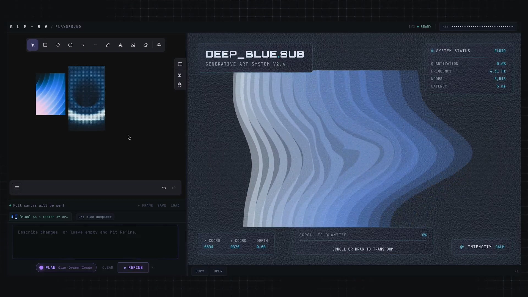Click the describe changes text field

[x=95, y=242]
